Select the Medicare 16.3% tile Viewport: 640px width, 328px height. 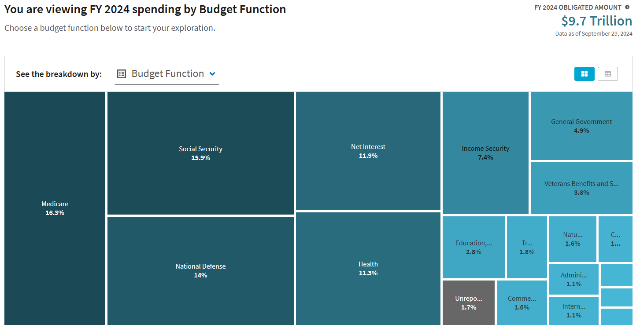tap(55, 208)
